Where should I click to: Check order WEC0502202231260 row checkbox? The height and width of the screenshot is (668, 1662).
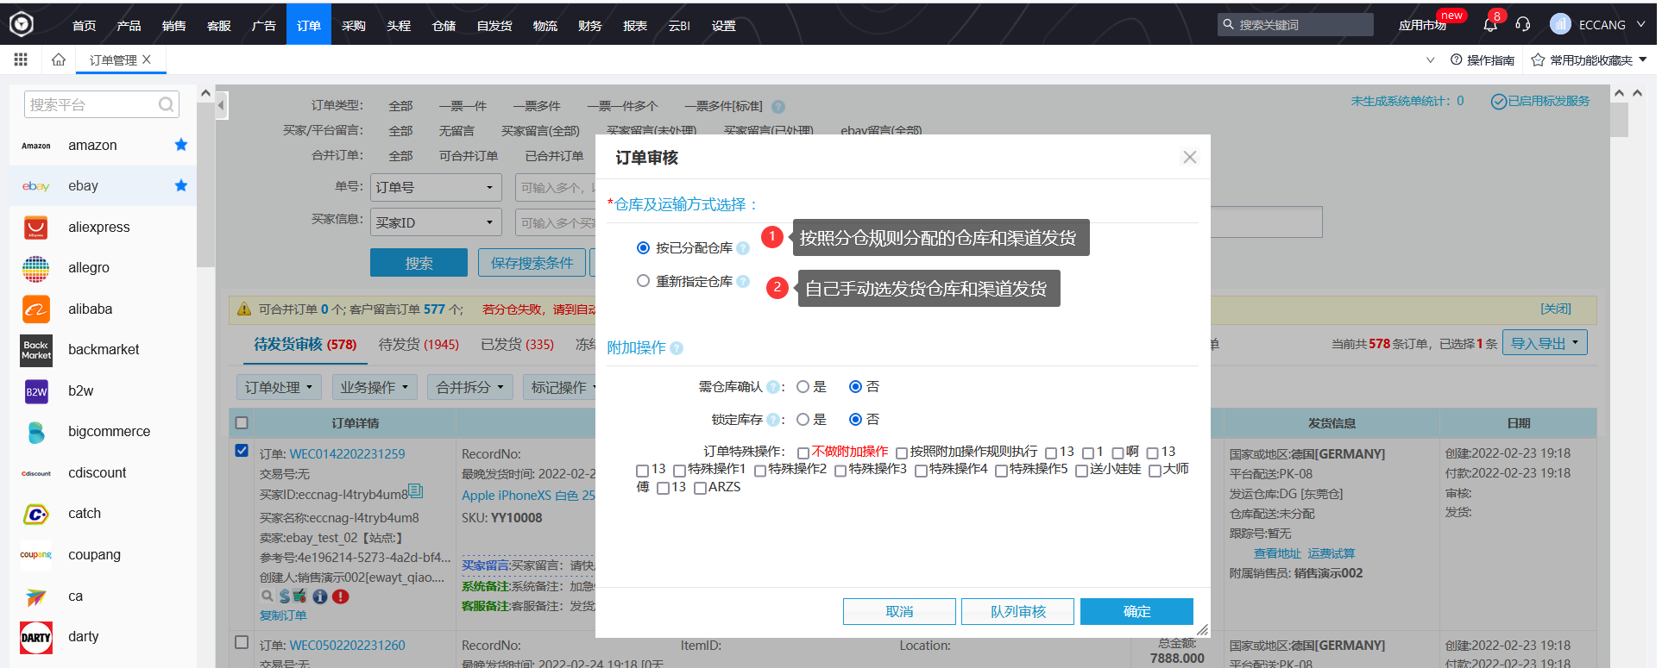pos(242,642)
